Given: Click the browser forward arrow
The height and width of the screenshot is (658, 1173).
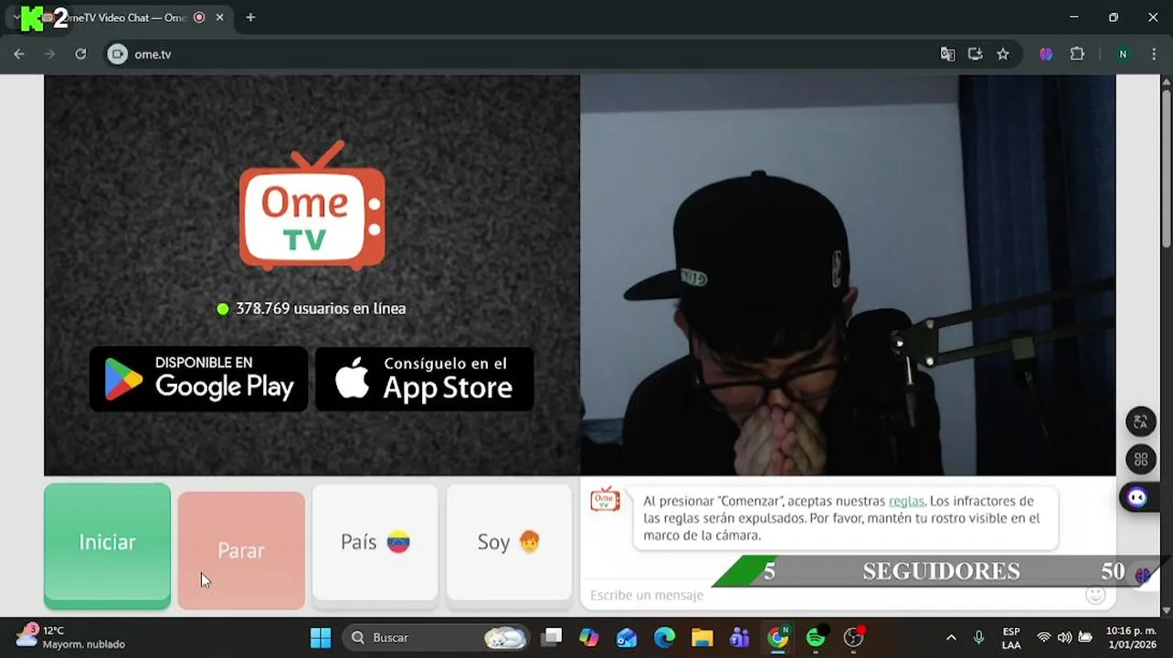Looking at the screenshot, I should [49, 54].
